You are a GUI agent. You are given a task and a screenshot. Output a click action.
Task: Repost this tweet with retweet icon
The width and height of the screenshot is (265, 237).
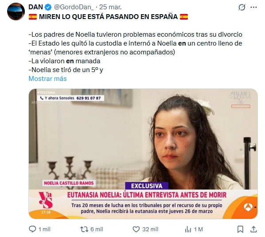[x=84, y=229]
